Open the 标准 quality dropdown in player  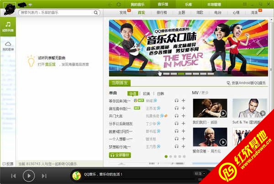tap(200, 174)
